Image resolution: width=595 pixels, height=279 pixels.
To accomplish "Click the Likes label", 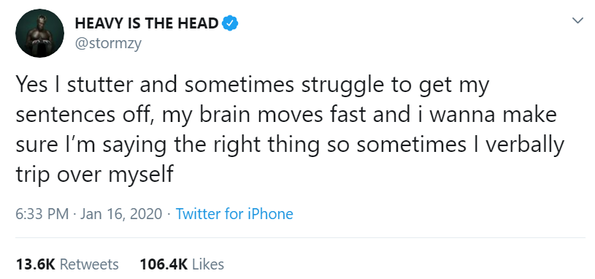I will pos(208,264).
